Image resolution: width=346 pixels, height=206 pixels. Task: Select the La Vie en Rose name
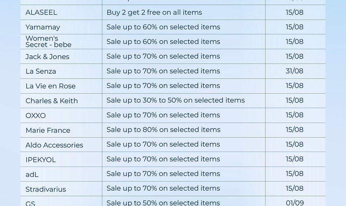51,86
